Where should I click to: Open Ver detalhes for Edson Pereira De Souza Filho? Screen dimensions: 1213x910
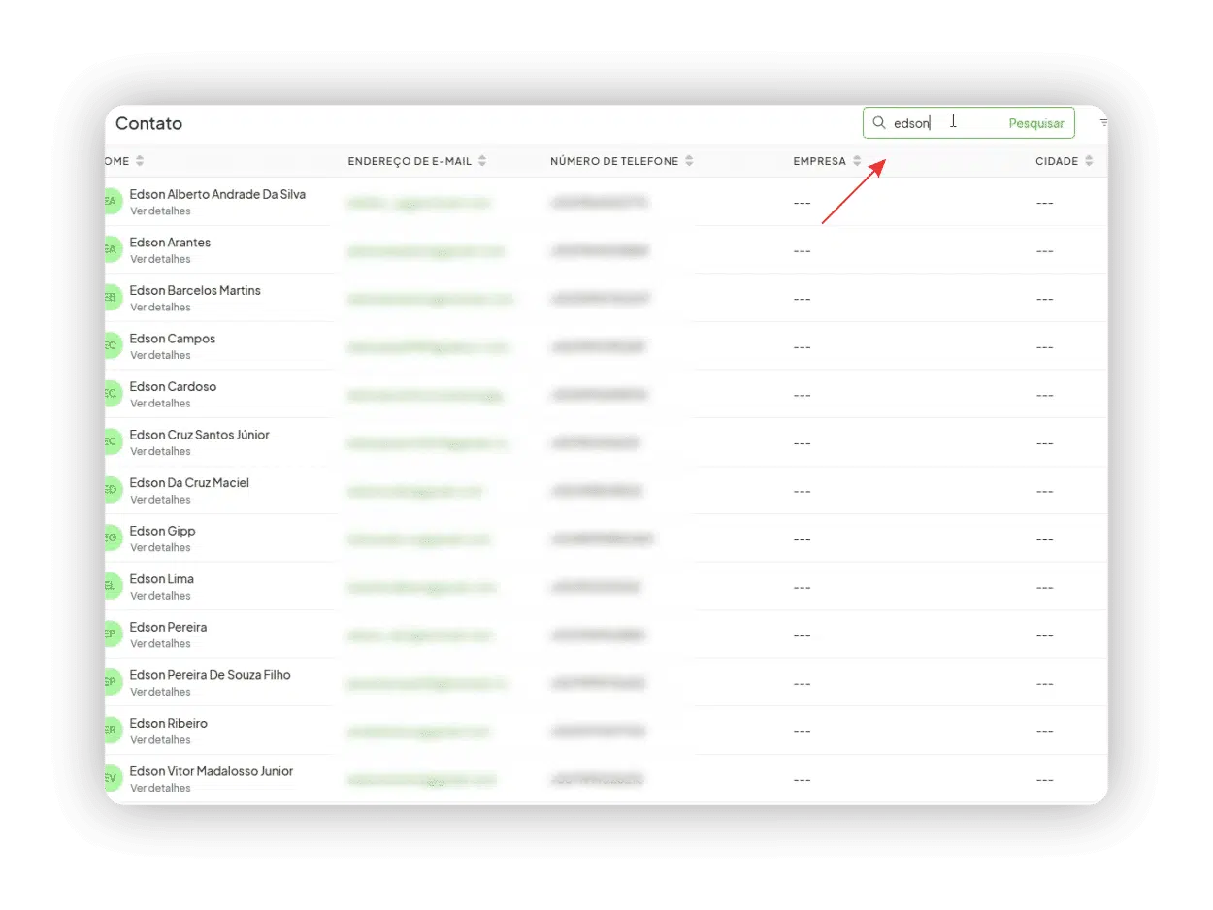160,692
